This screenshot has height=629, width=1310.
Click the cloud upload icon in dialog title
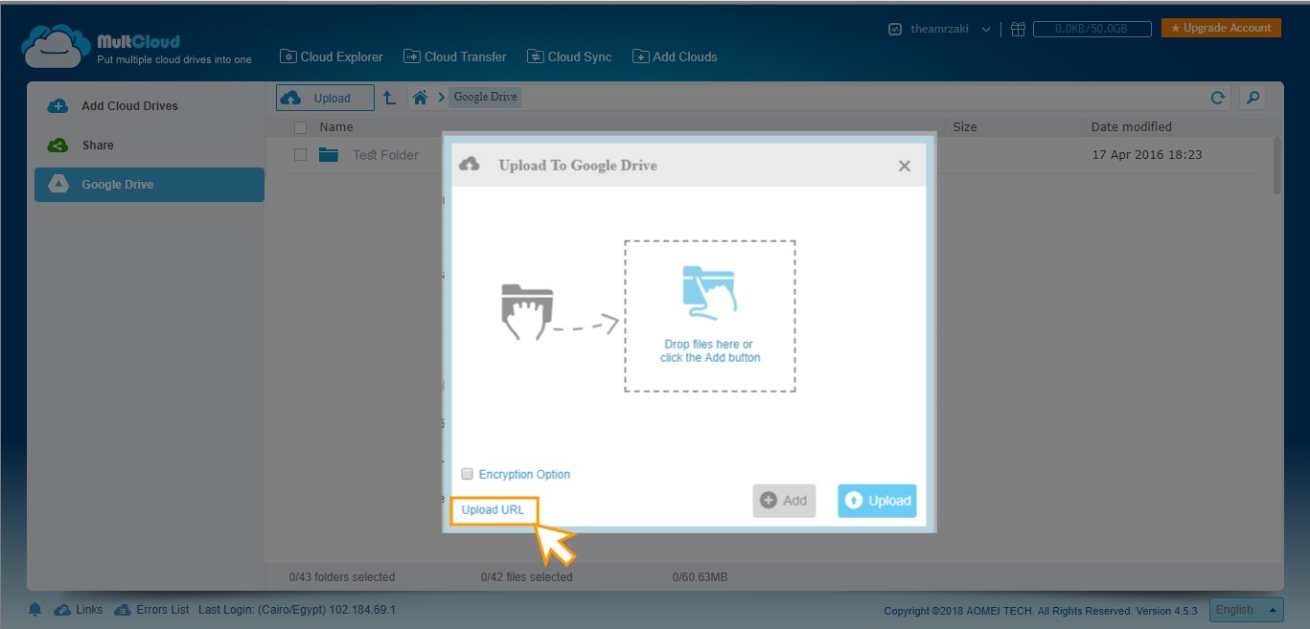point(470,165)
